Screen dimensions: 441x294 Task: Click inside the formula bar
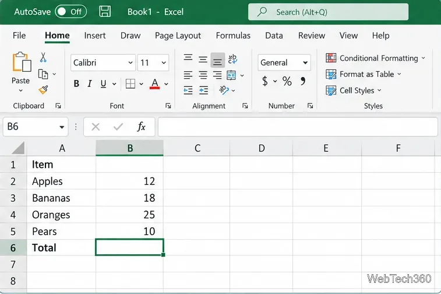[x=298, y=127]
